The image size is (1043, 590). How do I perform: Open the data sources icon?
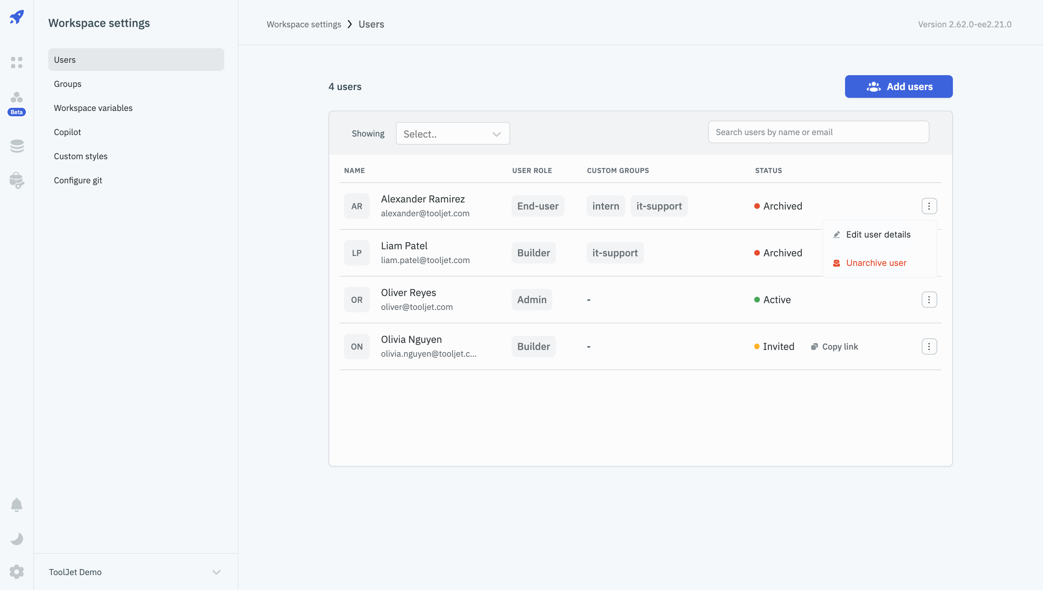[17, 180]
